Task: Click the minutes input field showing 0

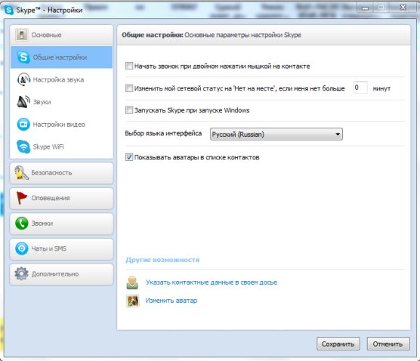Action: (360, 88)
